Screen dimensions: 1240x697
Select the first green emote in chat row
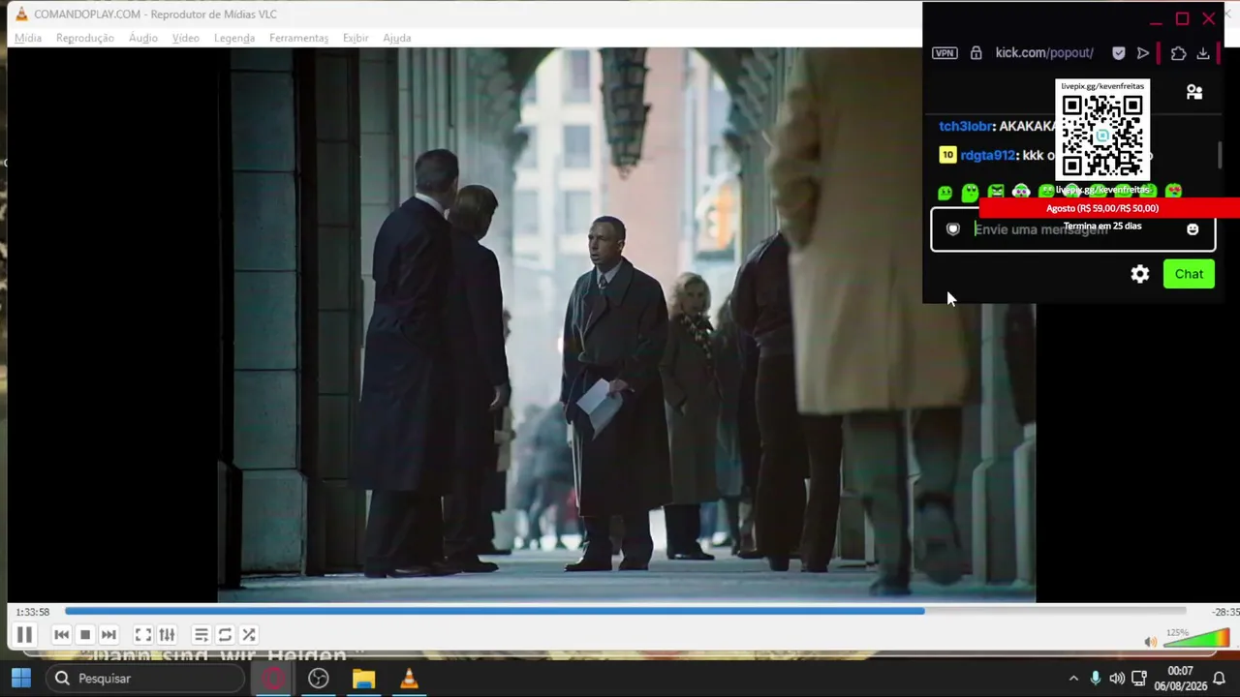(945, 192)
